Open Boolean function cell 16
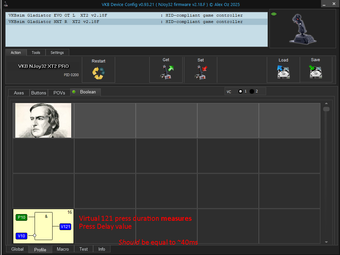The image size is (340, 255). [x=43, y=226]
